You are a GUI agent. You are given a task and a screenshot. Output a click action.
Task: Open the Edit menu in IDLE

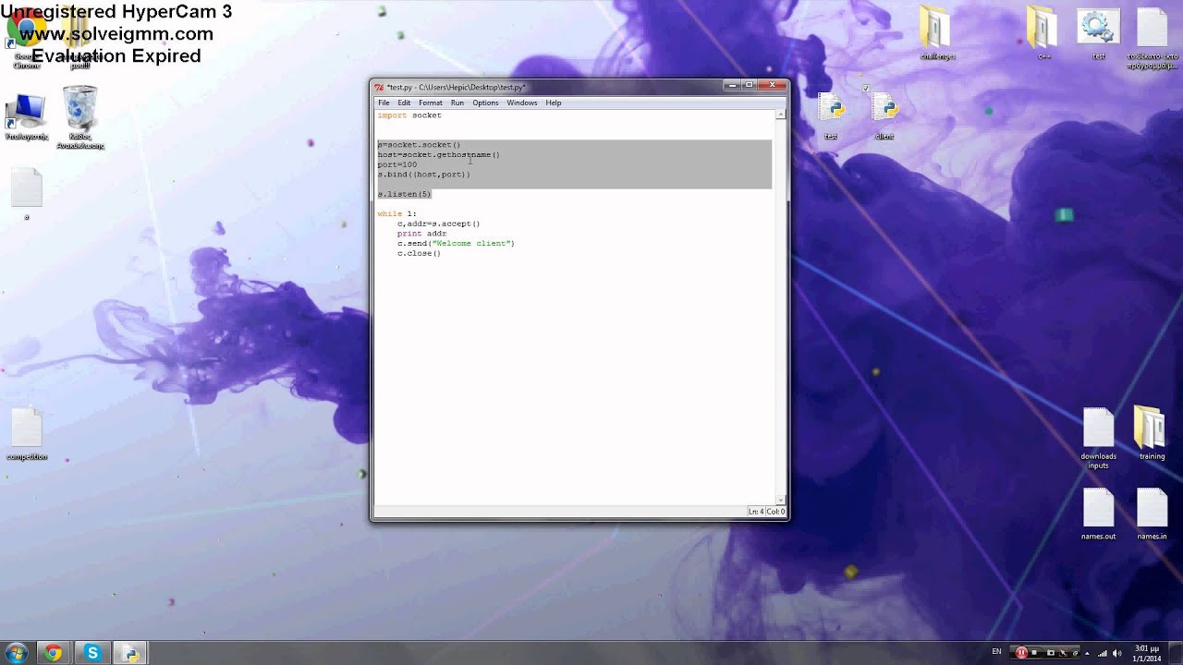coord(404,103)
